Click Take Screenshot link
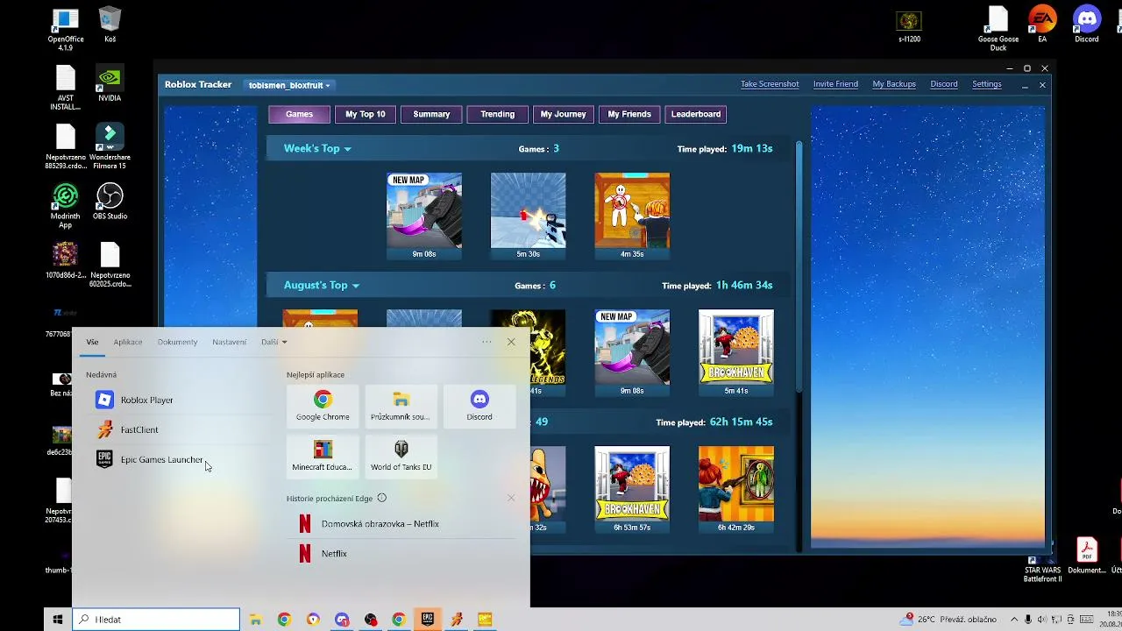This screenshot has width=1122, height=631. (770, 84)
